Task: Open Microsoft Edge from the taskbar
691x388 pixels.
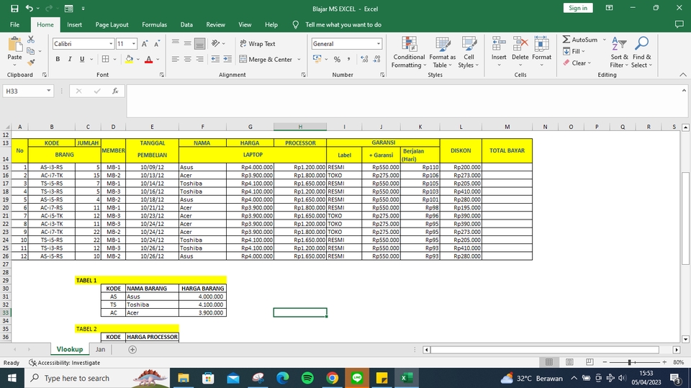Action: pos(282,378)
